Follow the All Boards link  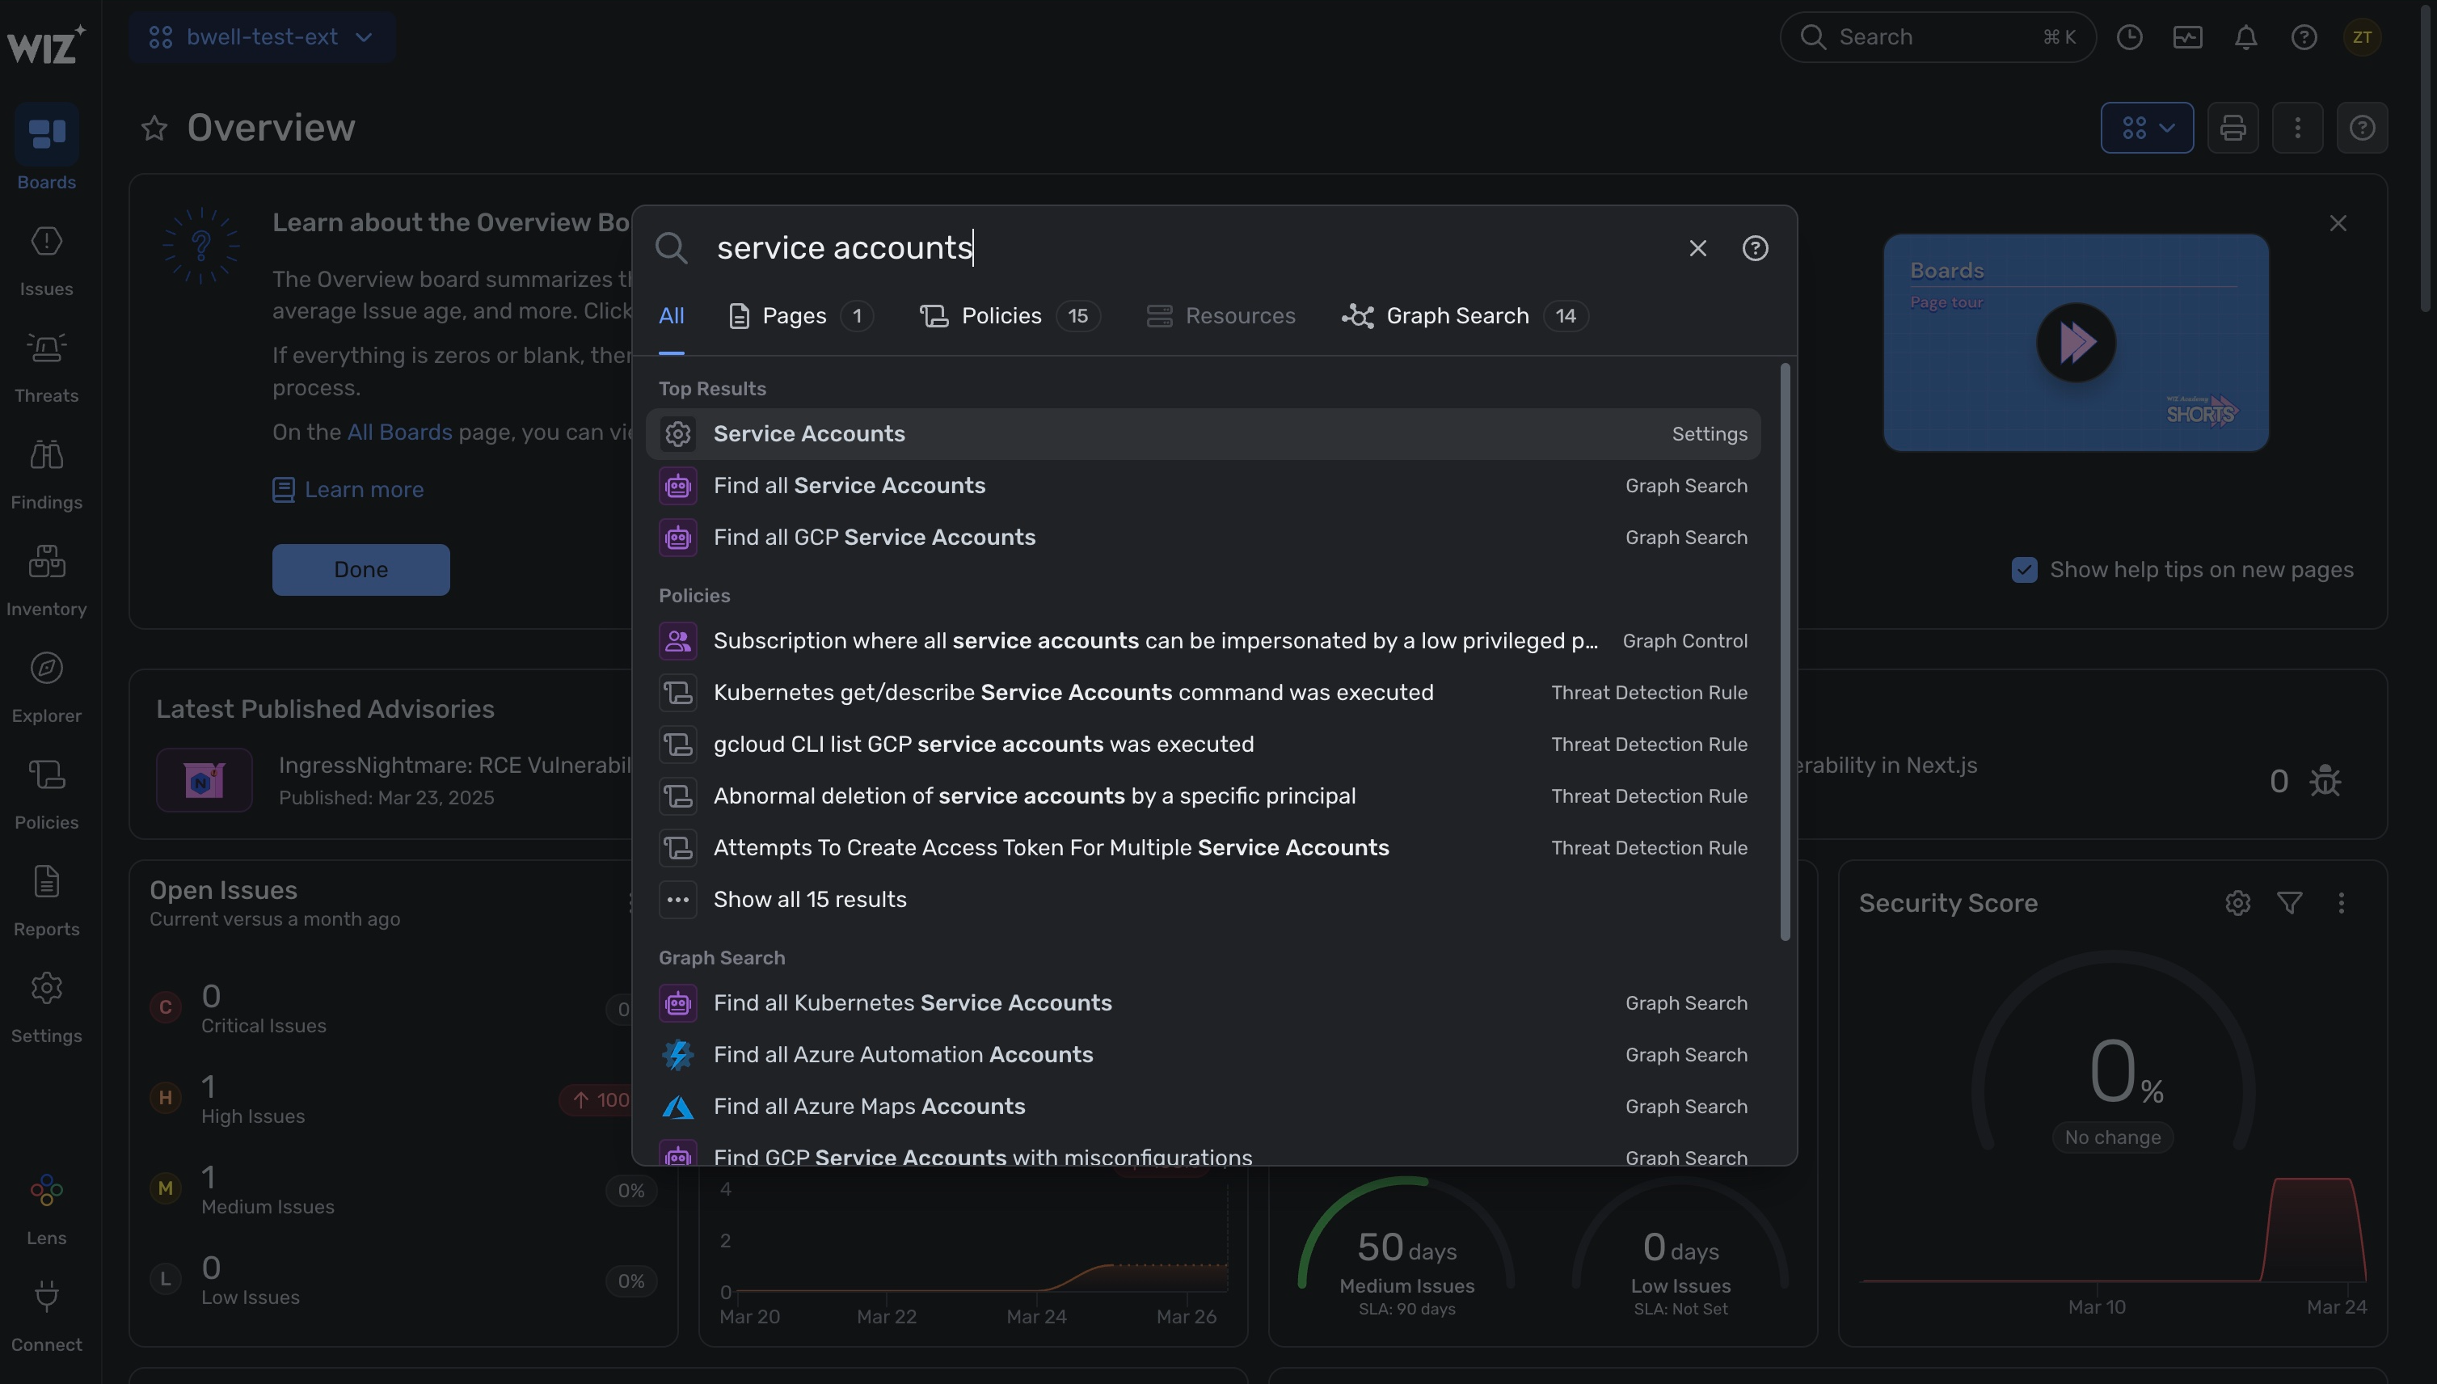pyautogui.click(x=399, y=432)
